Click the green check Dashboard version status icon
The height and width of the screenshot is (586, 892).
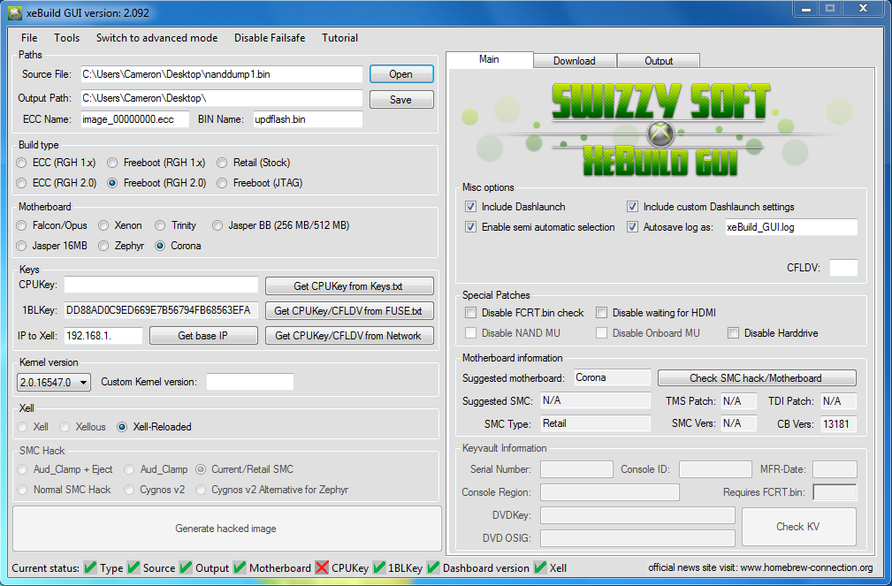[x=433, y=567]
